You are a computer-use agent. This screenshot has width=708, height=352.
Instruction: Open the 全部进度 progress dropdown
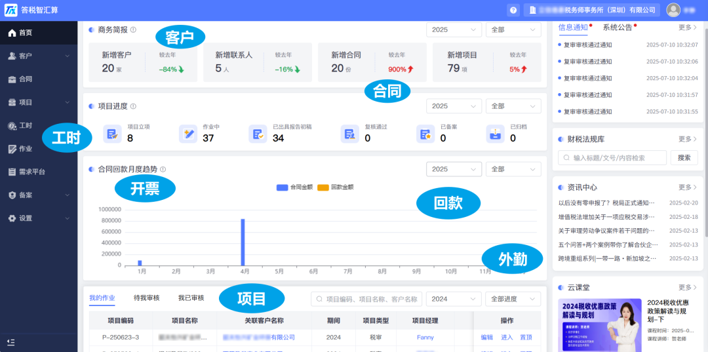(513, 299)
